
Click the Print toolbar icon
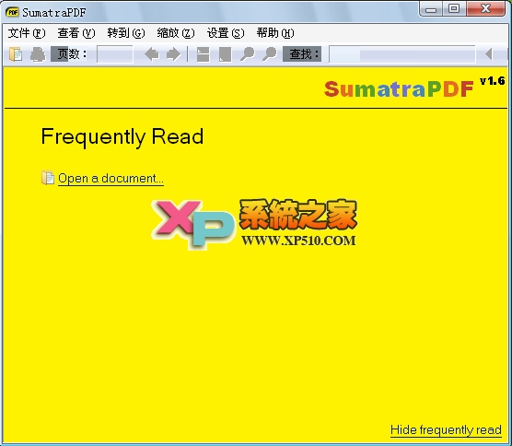(38, 54)
